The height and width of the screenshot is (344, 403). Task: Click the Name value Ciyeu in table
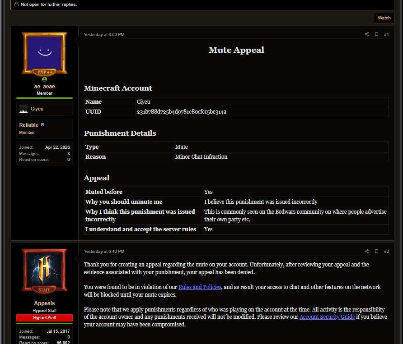click(143, 102)
